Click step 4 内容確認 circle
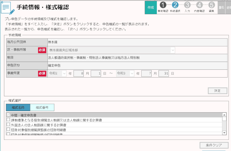Viewport: 231px width, 151px height. click(199, 5)
